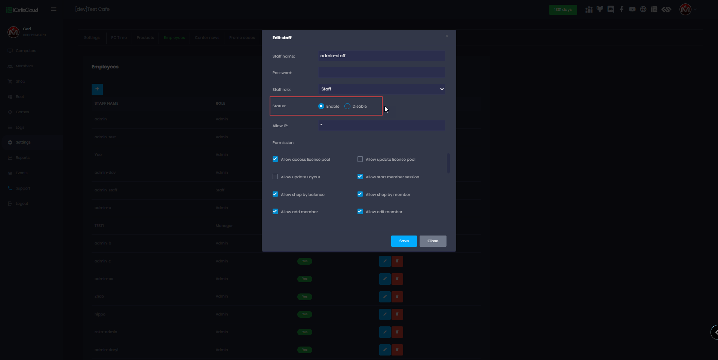
Task: Click the permission list scrollbar
Action: [x=448, y=163]
